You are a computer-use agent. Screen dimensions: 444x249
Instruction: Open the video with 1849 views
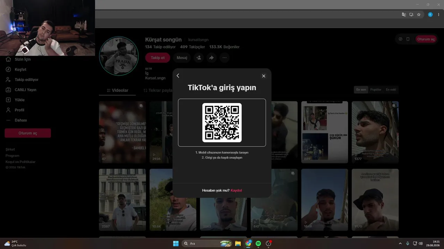coord(325,200)
